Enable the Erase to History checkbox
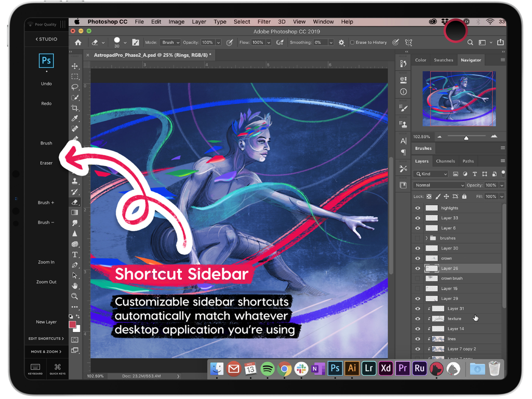Image resolution: width=532 pixels, height=399 pixels. point(352,43)
